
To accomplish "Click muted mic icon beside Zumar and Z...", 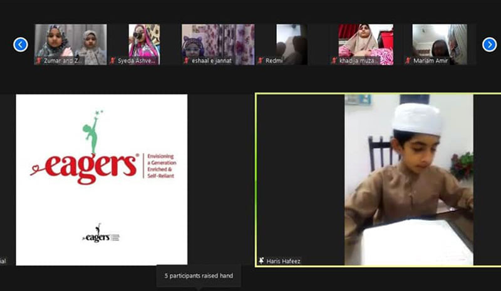I will click(x=39, y=60).
